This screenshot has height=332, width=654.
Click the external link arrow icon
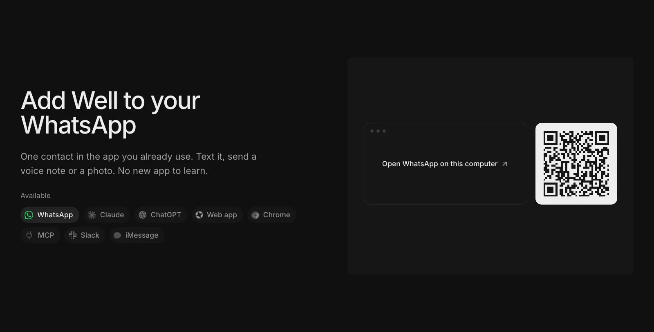tap(505, 164)
